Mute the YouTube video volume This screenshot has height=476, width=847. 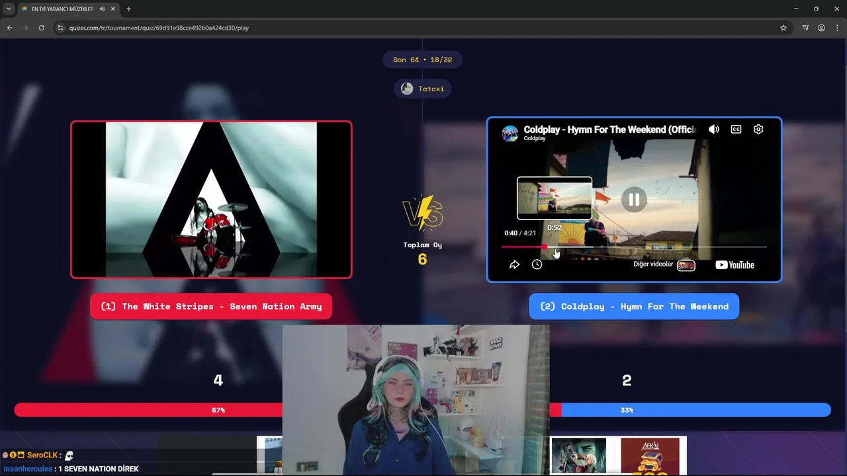point(713,130)
